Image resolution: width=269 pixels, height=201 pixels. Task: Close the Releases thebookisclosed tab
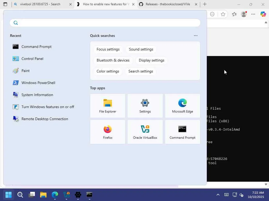point(196,4)
